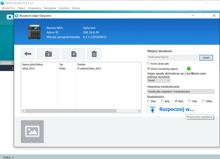220x159 pixels.
Task: Close the Wysyłanie zdjęć dialog
Action: 214,16
